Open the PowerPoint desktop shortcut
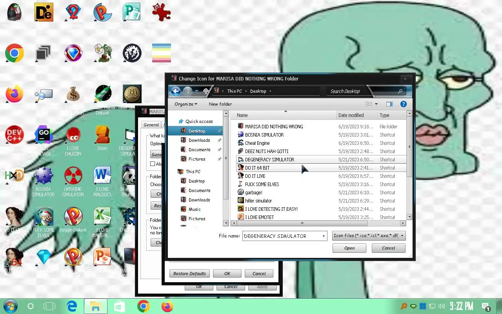This screenshot has width=502, height=314. pos(102,257)
